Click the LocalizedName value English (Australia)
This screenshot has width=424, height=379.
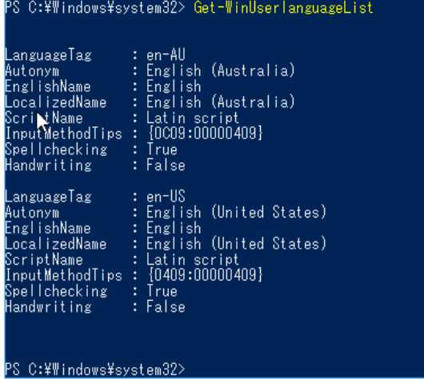pos(220,102)
